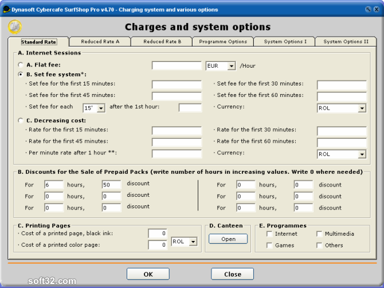Click the Rate for first 60 minutes field
This screenshot has width=384, height=288.
click(342, 142)
